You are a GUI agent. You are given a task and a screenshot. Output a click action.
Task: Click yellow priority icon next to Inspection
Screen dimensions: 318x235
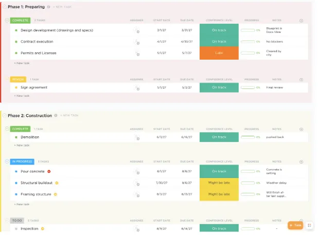click(x=43, y=229)
